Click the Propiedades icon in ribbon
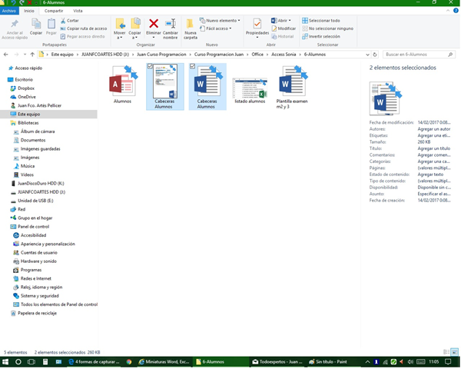Viewport: 461px width, 369px height. 257,28
